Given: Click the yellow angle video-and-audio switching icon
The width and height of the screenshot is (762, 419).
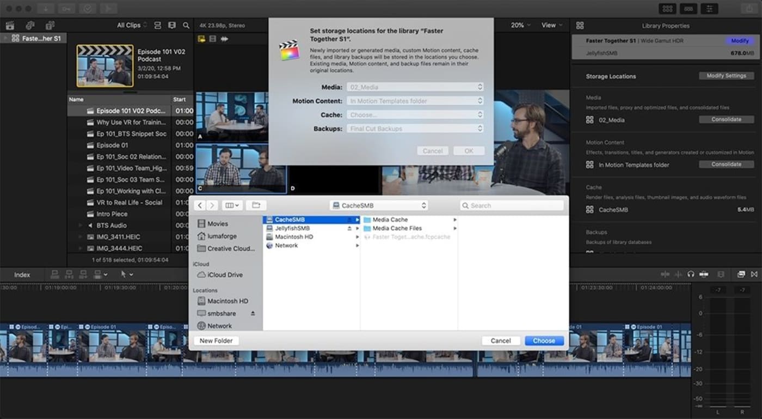Looking at the screenshot, I should coord(201,39).
